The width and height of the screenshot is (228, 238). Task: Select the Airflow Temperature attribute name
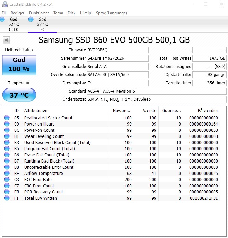(43, 173)
